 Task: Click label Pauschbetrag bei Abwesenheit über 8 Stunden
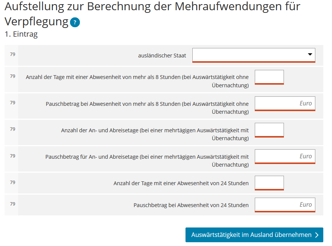(x=147, y=108)
